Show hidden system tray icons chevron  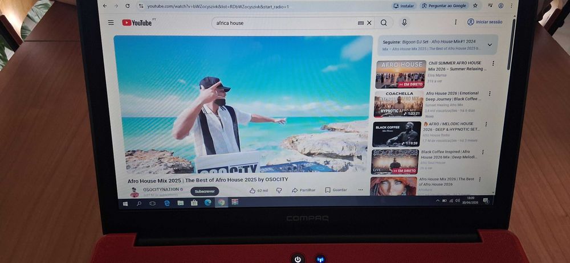[437, 200]
